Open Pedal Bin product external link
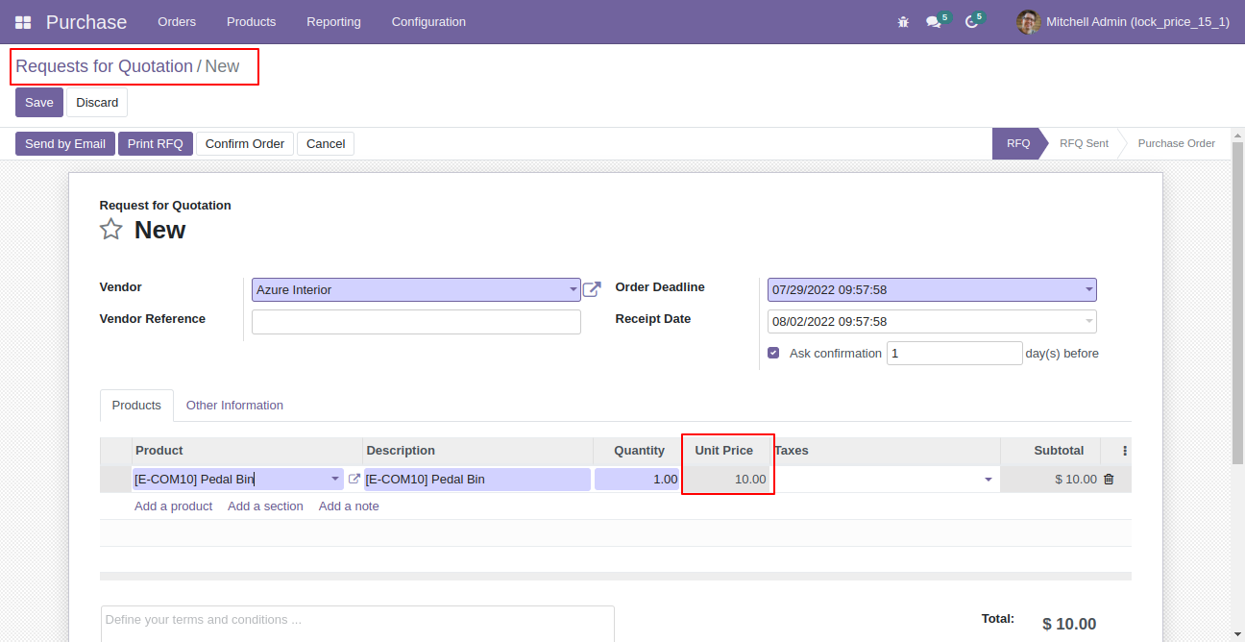 (354, 479)
